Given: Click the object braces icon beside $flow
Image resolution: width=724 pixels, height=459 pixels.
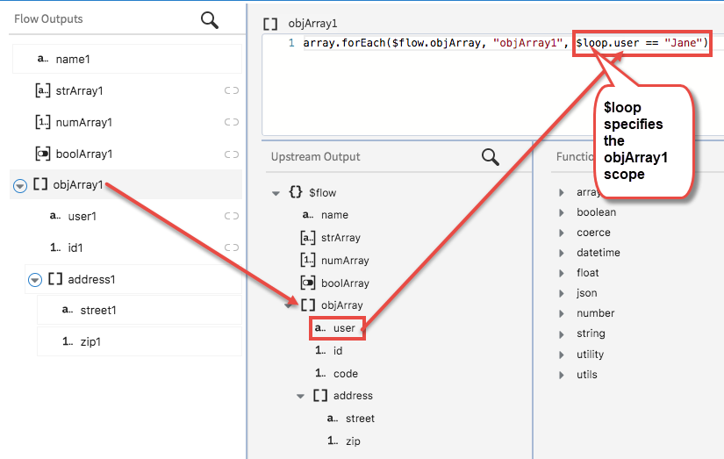Looking at the screenshot, I should pos(296,191).
